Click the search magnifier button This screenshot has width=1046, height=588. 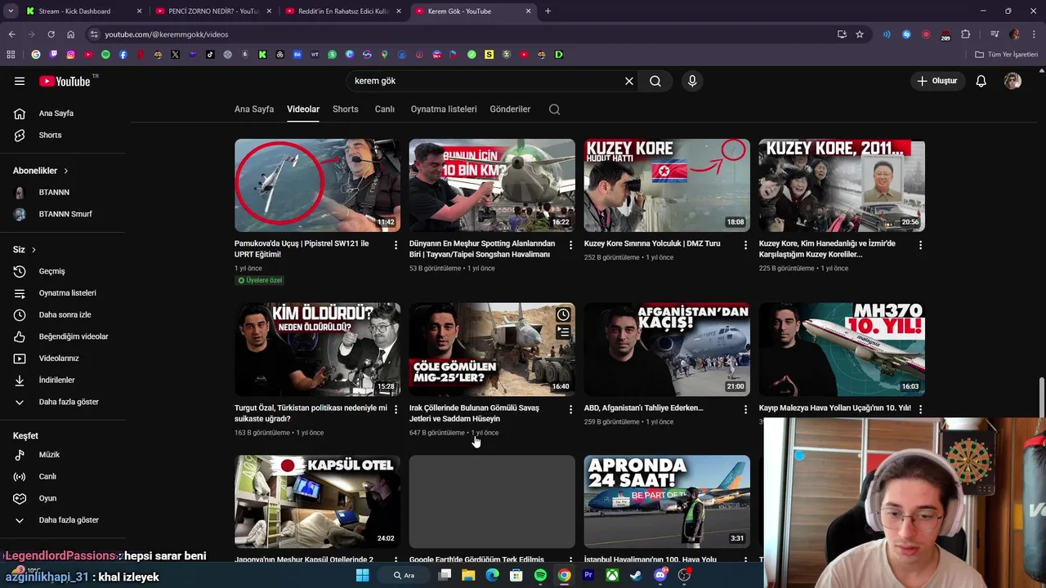point(655,81)
